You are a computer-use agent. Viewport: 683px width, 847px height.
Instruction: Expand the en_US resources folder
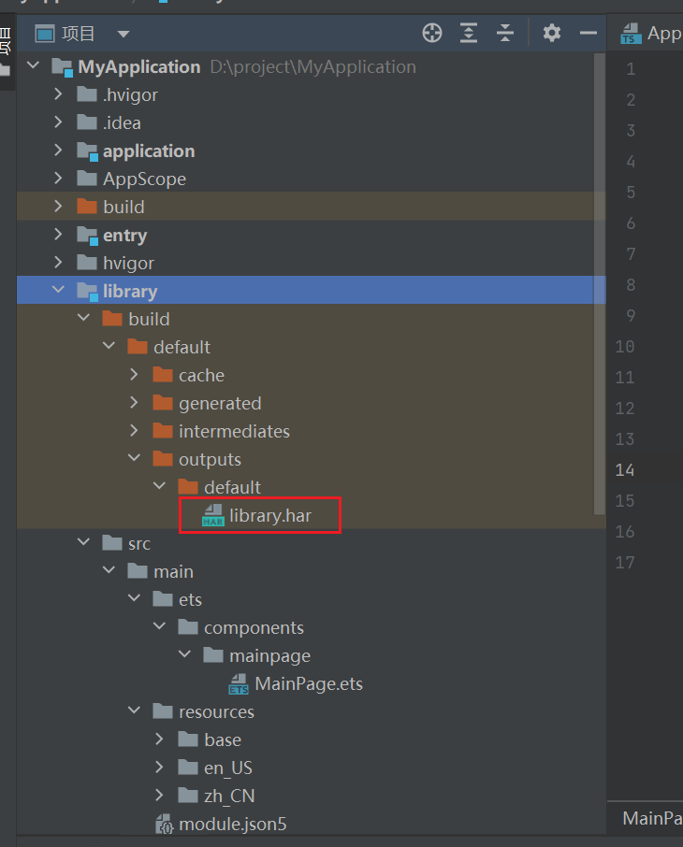[x=159, y=768]
